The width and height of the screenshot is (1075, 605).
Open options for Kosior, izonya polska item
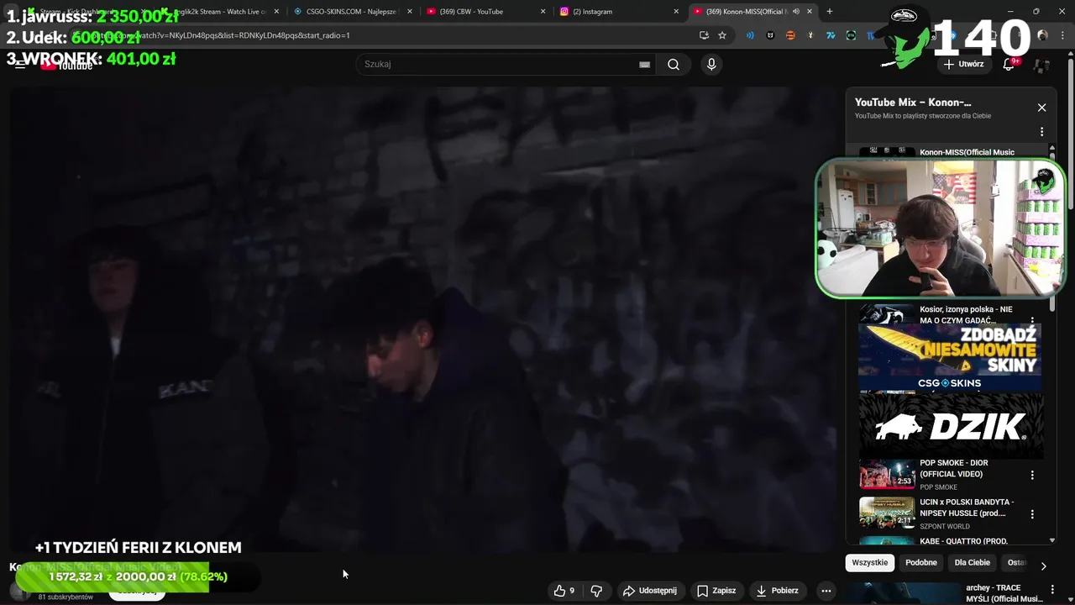[1032, 320]
